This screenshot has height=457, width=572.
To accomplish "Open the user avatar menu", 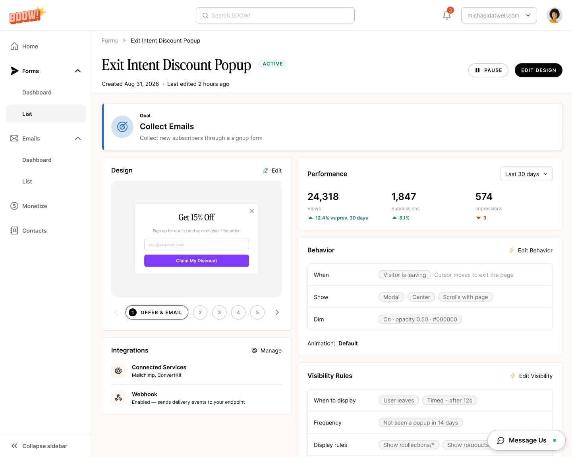I will 554,15.
